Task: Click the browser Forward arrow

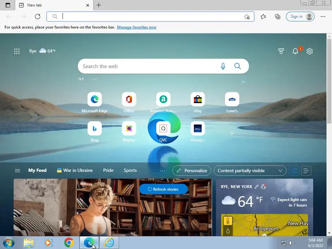Action: (x=23, y=17)
